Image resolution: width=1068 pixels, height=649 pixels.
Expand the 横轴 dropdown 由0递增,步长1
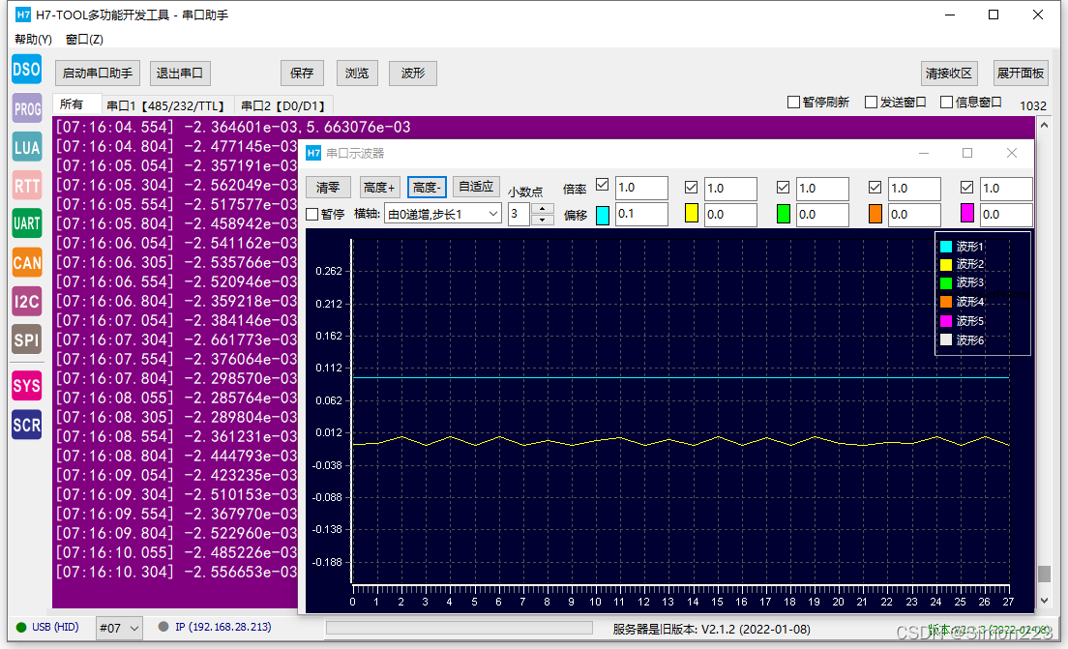tap(443, 214)
